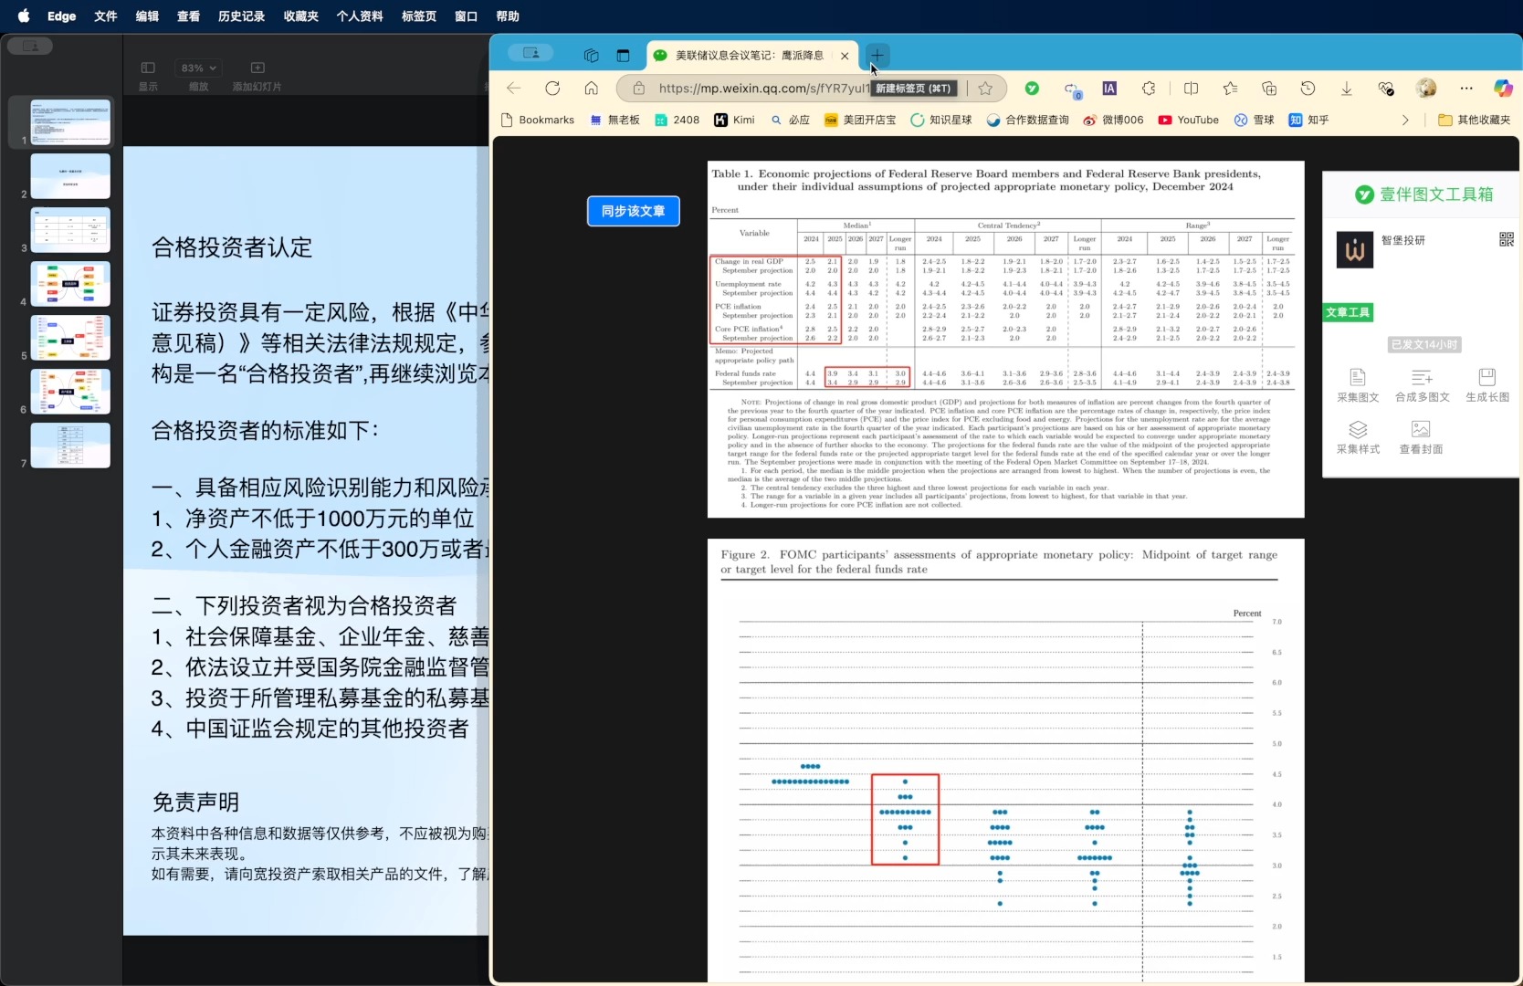Click the 同步该文章 button
Image resolution: width=1523 pixels, height=986 pixels.
coord(633,211)
